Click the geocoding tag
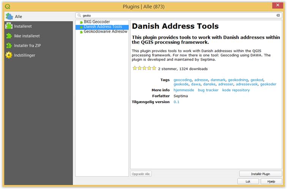Image resolution: width=287 pixels, height=189 pixels. pyautogui.click(x=183, y=80)
